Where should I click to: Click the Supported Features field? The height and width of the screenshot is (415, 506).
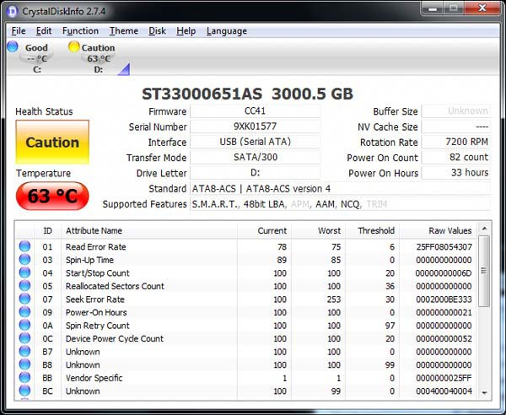(341, 204)
